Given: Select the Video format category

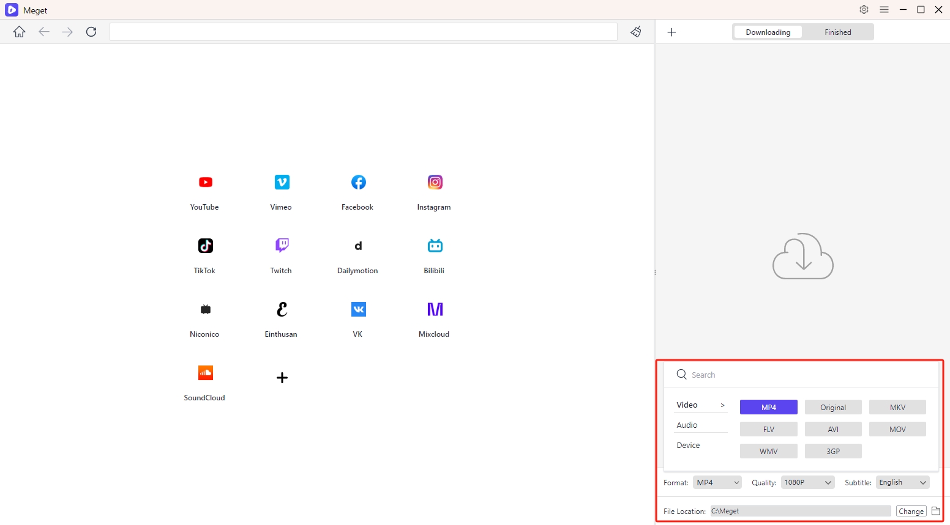Looking at the screenshot, I should click(701, 405).
